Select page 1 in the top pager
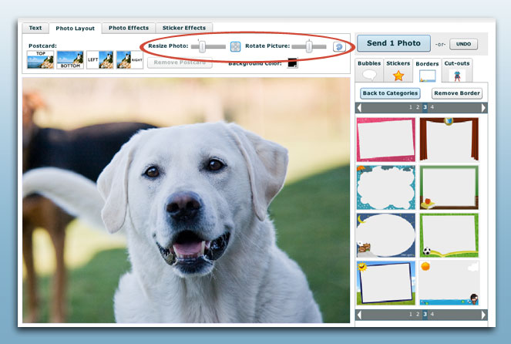This screenshot has width=511, height=344. 411,107
